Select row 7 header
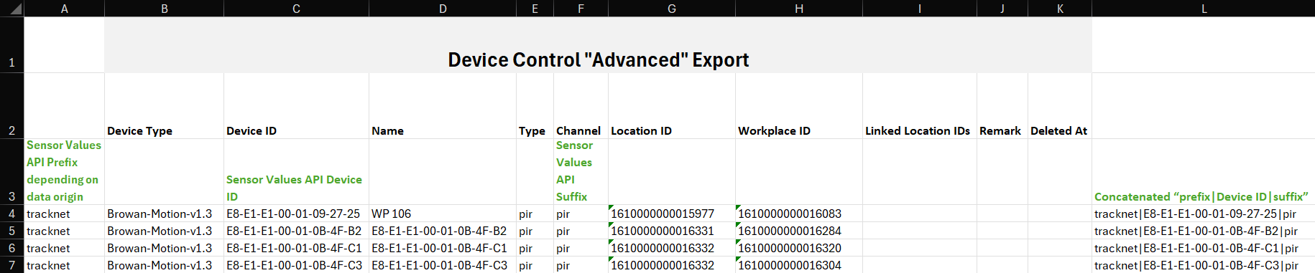 [12, 265]
